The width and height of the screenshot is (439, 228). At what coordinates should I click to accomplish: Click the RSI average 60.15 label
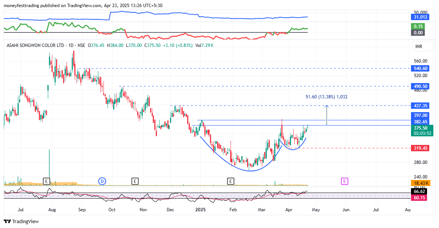point(419,197)
